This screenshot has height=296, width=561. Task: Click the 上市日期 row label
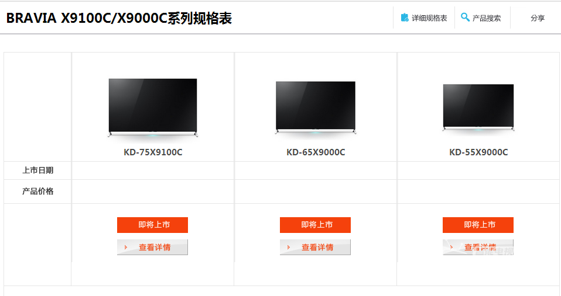point(37,170)
